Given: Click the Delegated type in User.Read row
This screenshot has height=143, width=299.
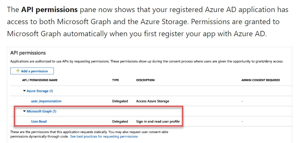Looking at the screenshot, I should tap(120, 121).
